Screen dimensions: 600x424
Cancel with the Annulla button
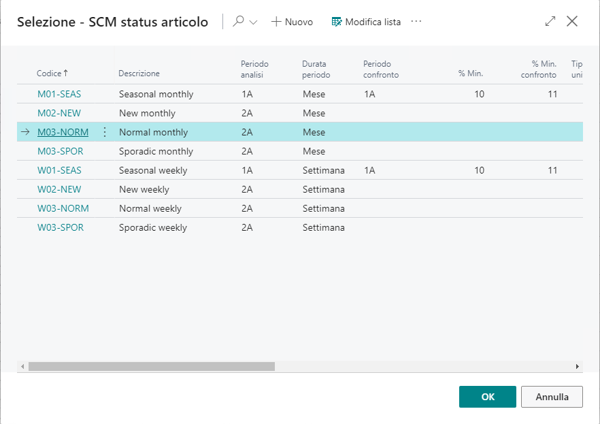pos(550,397)
